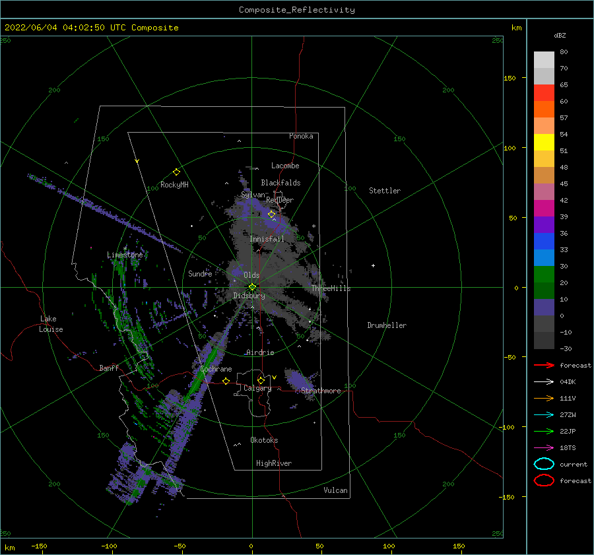Click the blue 33–36 dBZ legend swatch
The image size is (594, 555).
tap(544, 242)
